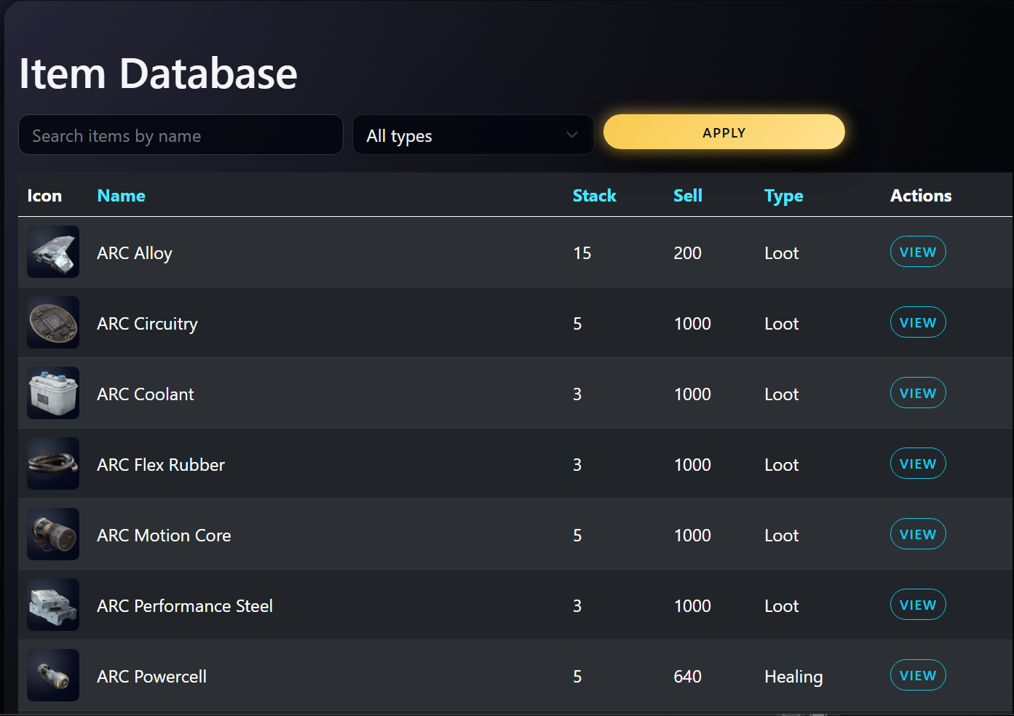Click the Item Database heading

coord(159,73)
